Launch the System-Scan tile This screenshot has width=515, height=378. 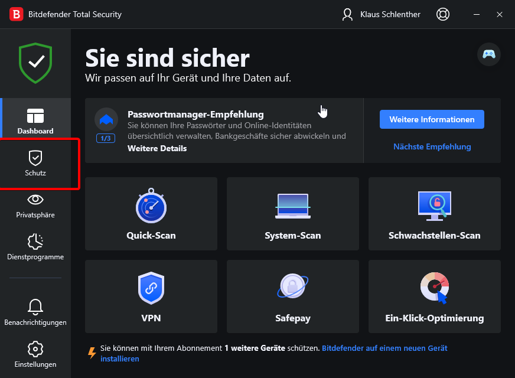coord(293,214)
